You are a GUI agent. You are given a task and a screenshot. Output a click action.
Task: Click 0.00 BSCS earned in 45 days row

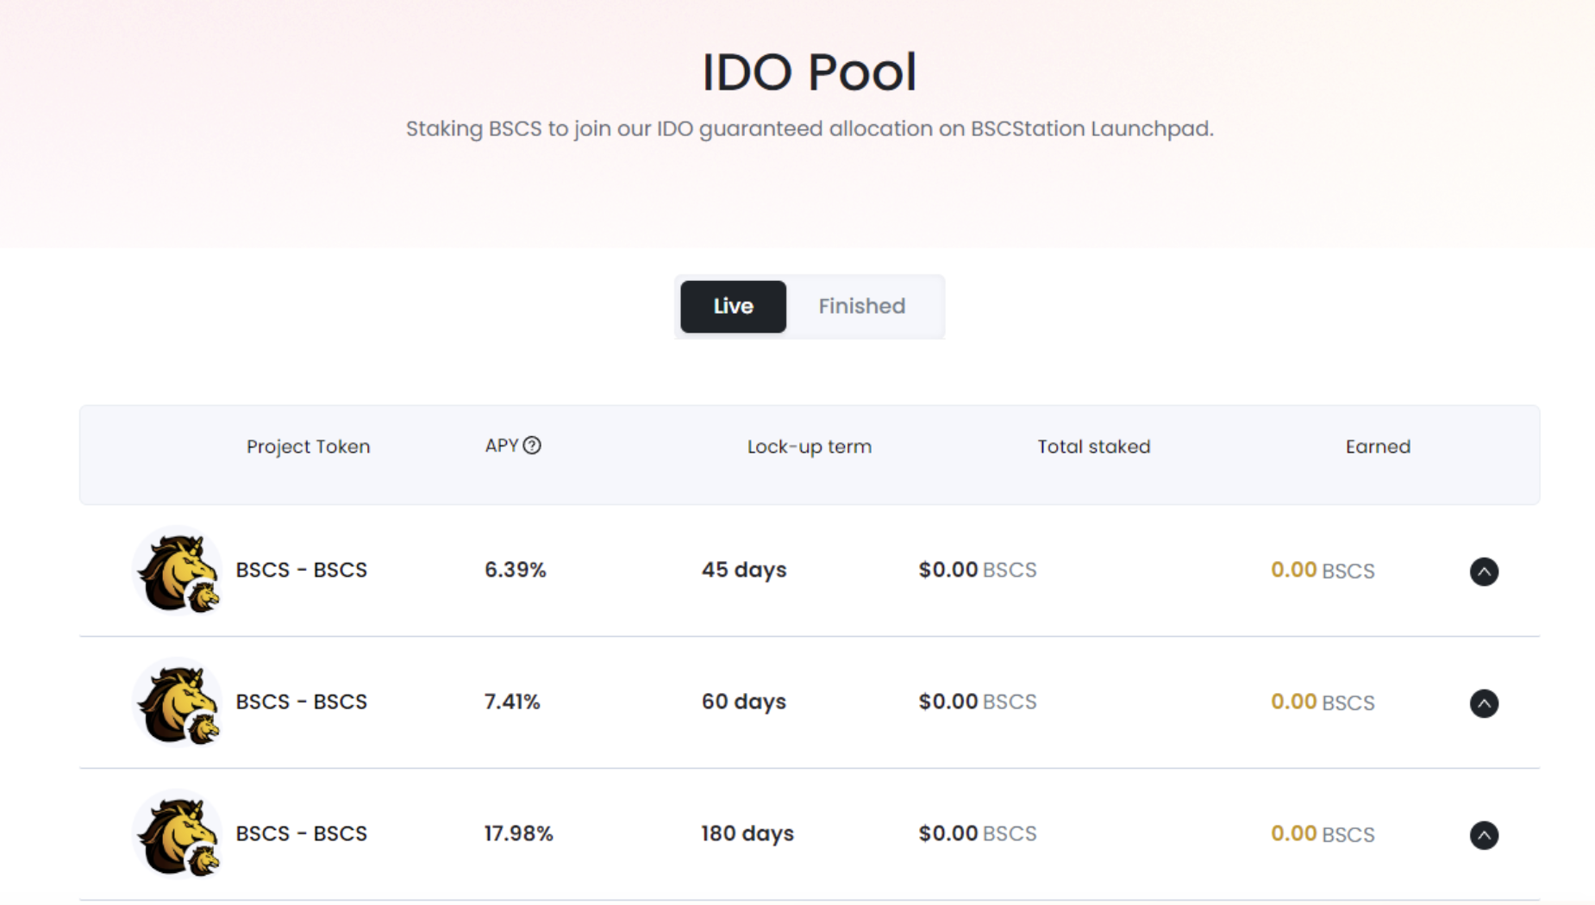point(1323,571)
